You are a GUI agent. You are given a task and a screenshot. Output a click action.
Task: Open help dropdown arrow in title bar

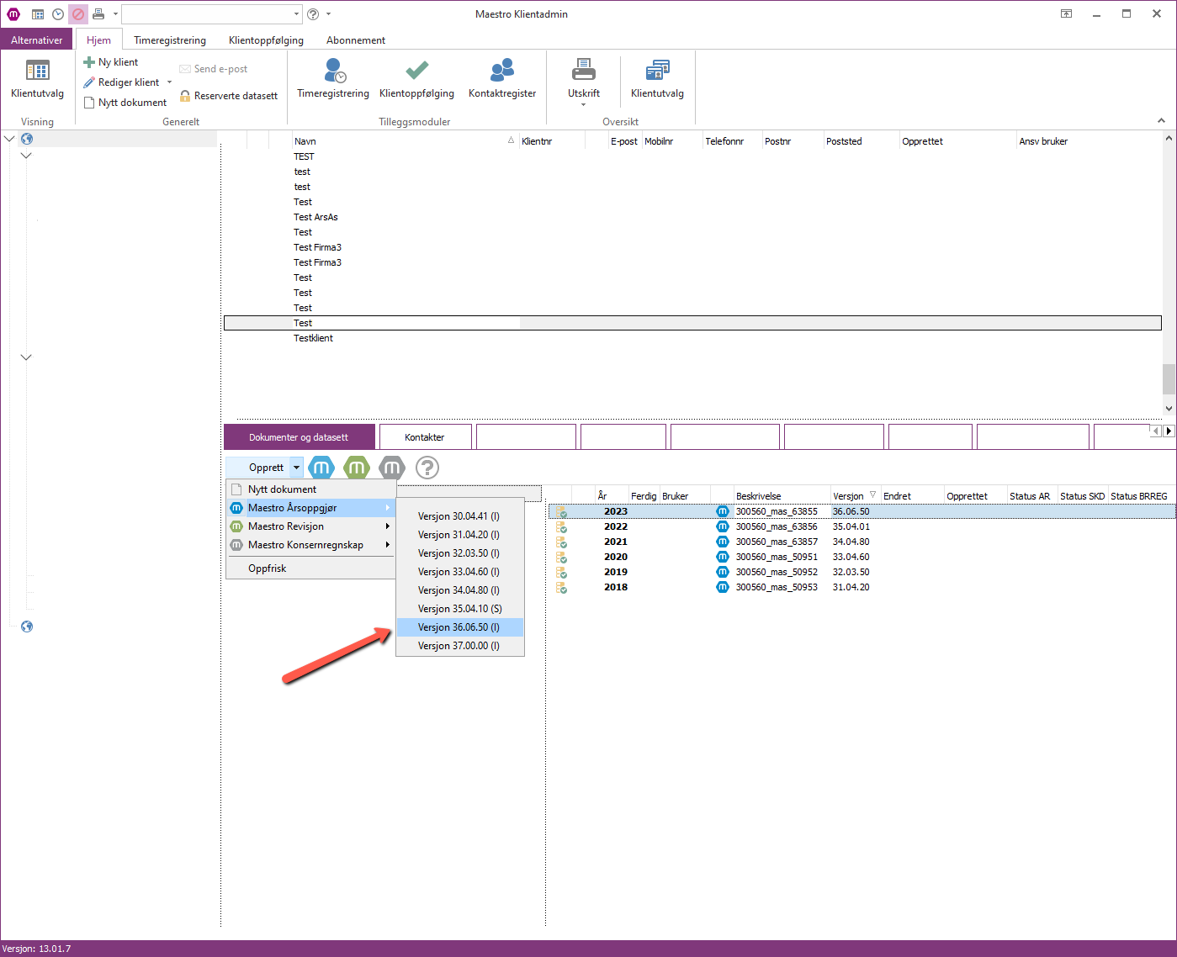[x=328, y=14]
